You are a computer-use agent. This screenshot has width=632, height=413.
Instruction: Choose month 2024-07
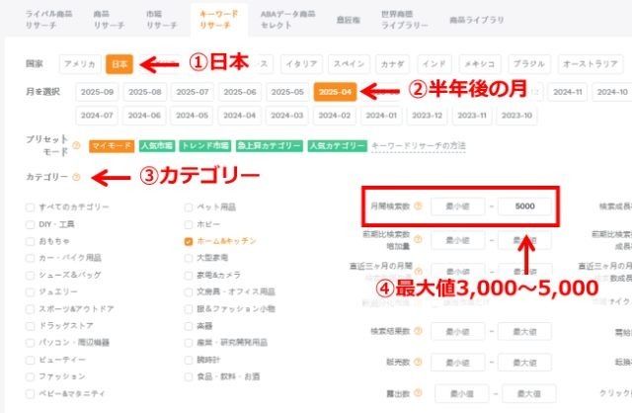coord(97,116)
